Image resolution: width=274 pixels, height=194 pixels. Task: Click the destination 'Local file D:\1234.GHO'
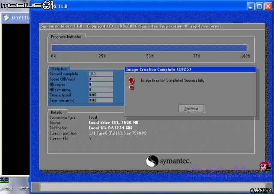tap(110, 128)
